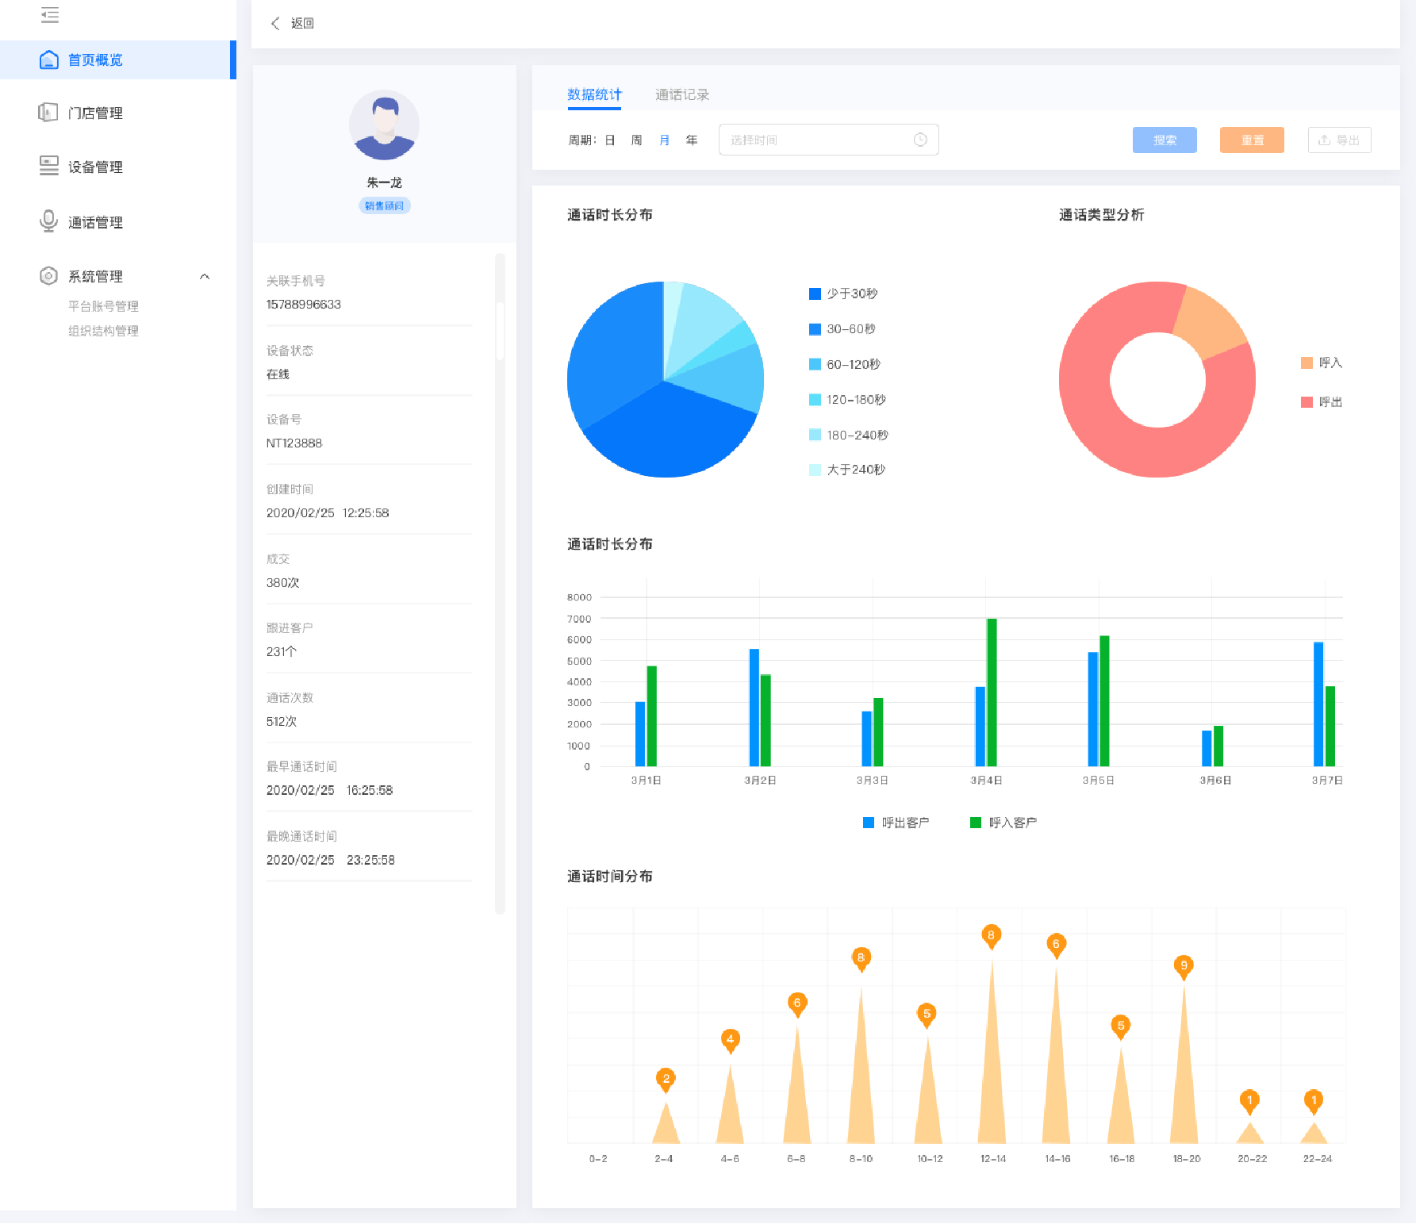Click the back arrow icon
The width and height of the screenshot is (1416, 1224).
275,23
